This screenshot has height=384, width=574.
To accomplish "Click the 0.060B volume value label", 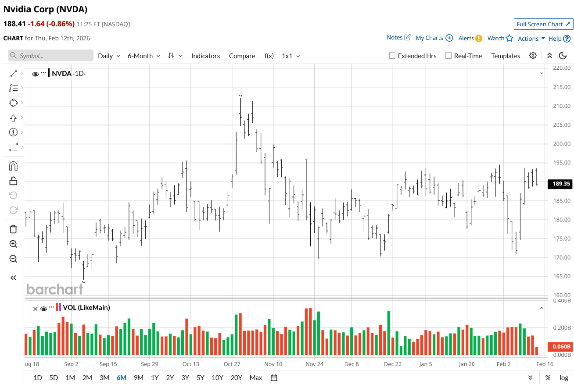I will tap(560, 347).
